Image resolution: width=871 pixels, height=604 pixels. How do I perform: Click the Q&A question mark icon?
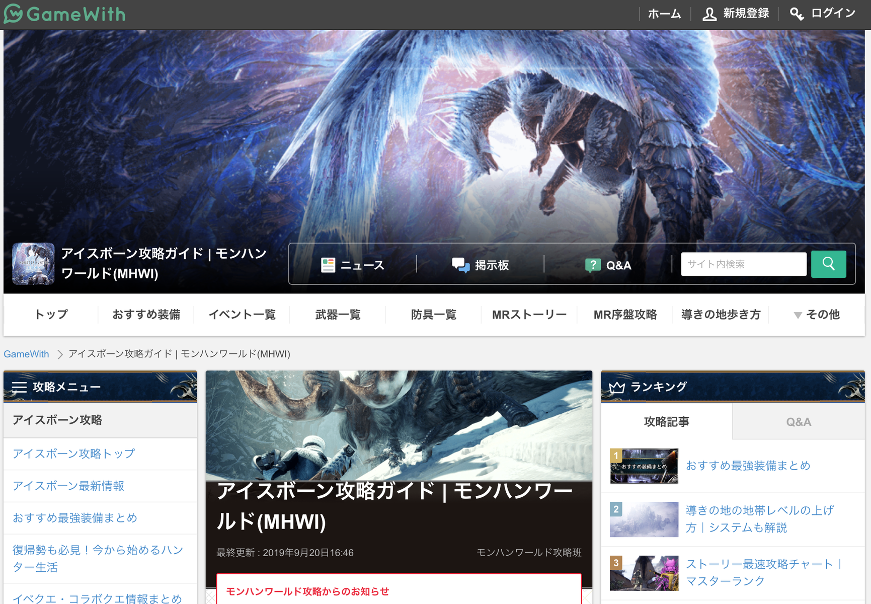593,265
